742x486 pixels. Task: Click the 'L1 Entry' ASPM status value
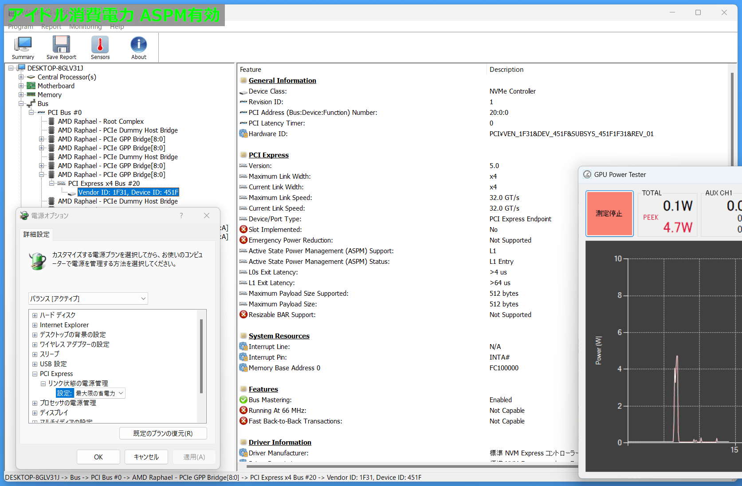coord(502,262)
